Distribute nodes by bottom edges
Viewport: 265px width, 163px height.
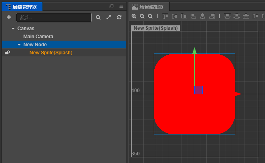point(246,16)
